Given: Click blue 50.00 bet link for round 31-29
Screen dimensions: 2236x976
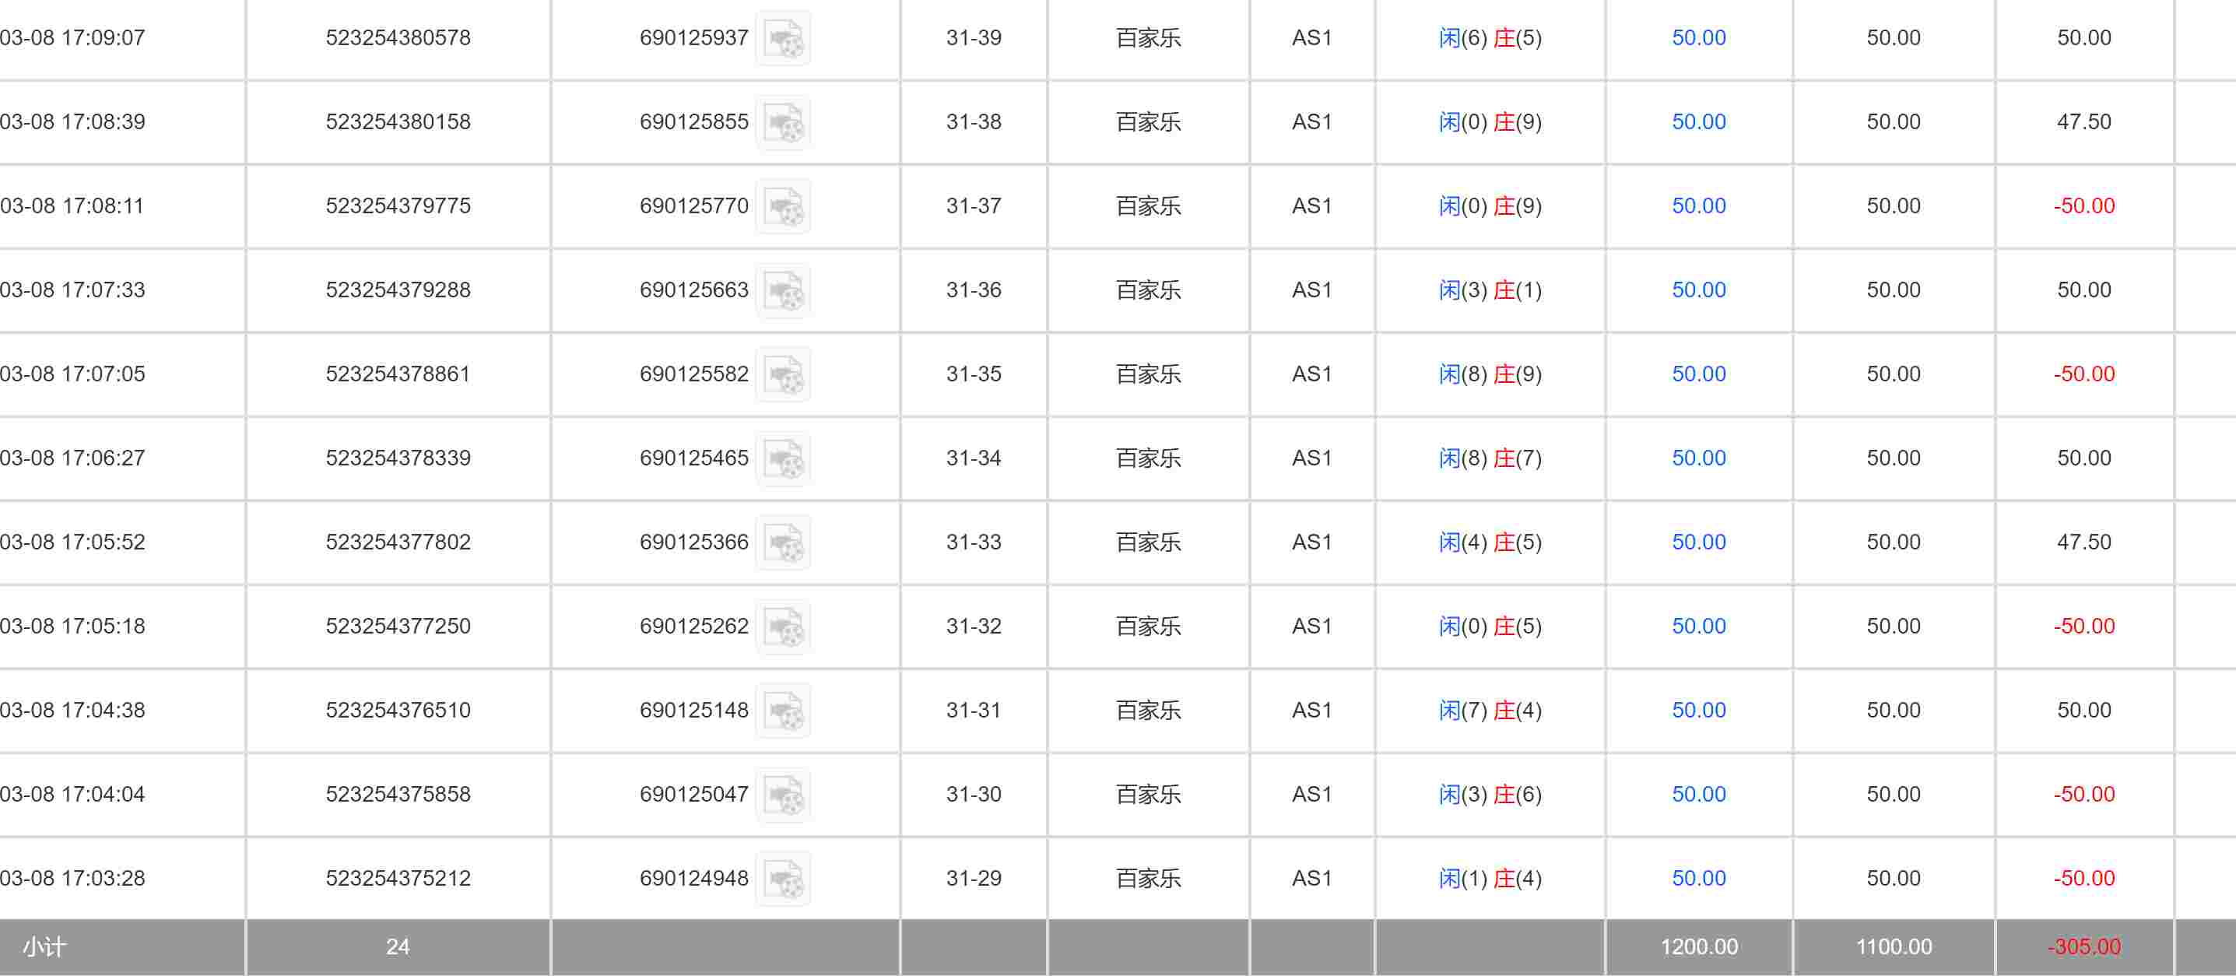Looking at the screenshot, I should 1698,879.
